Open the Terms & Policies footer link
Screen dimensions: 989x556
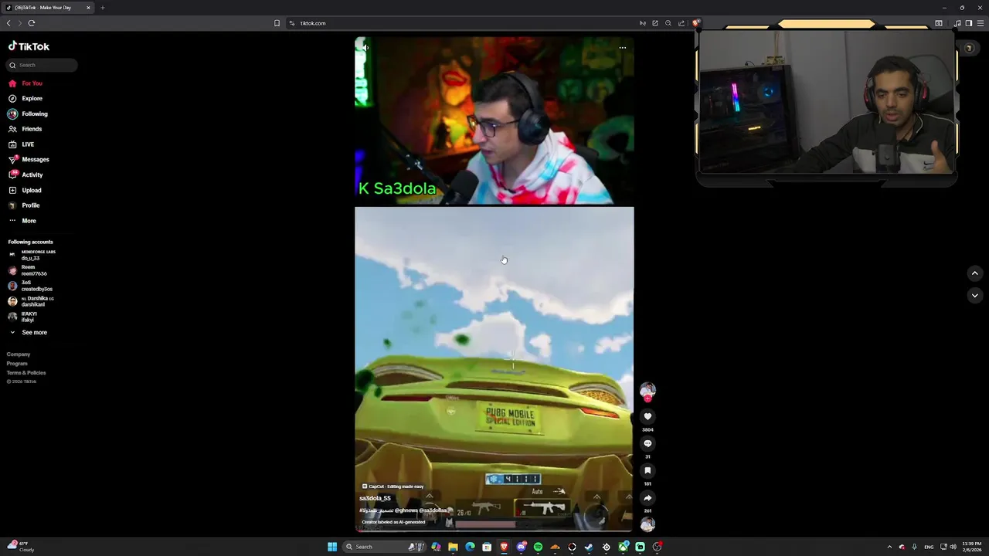coord(26,373)
